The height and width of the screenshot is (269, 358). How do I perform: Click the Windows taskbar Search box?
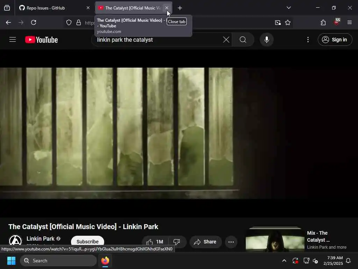tap(58, 261)
